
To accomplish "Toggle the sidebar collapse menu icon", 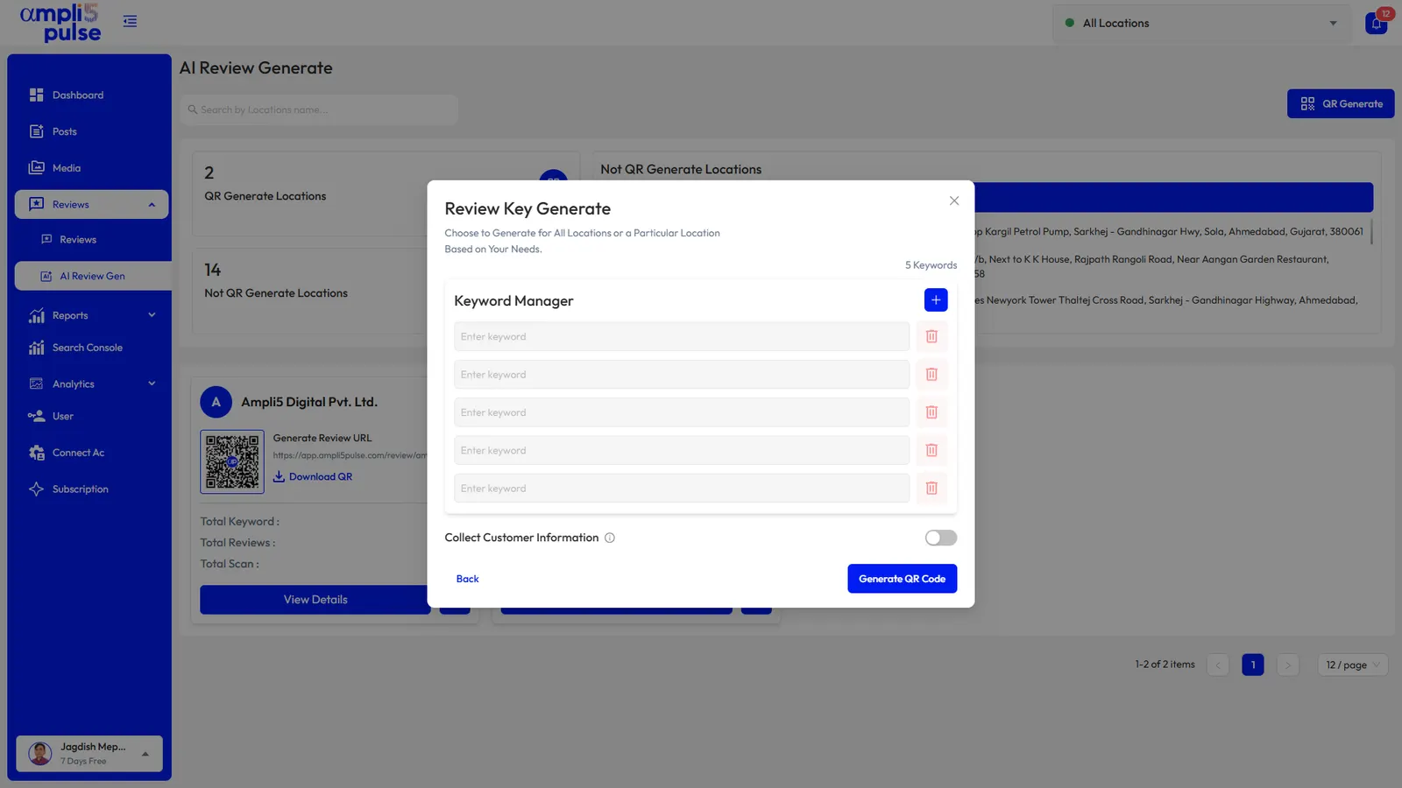I will click(x=130, y=21).
